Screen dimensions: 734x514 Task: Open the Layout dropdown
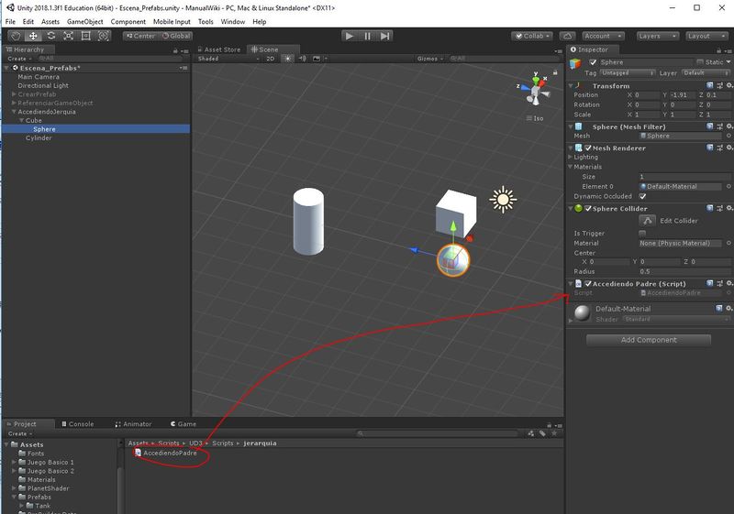pyautogui.click(x=706, y=36)
